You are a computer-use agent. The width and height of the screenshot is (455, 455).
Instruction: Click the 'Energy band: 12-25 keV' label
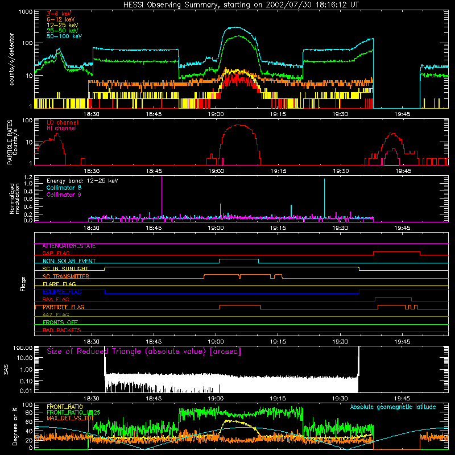coord(82,181)
